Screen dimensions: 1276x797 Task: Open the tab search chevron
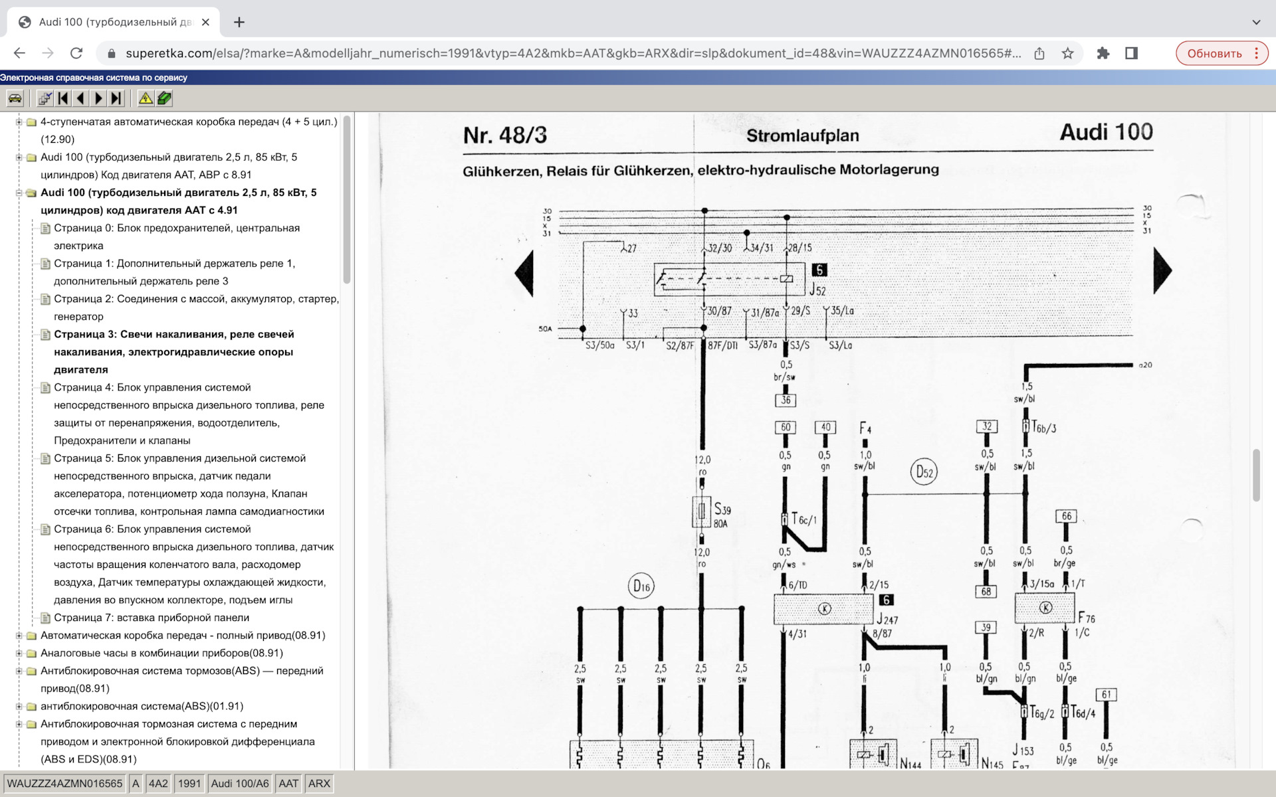point(1256,22)
